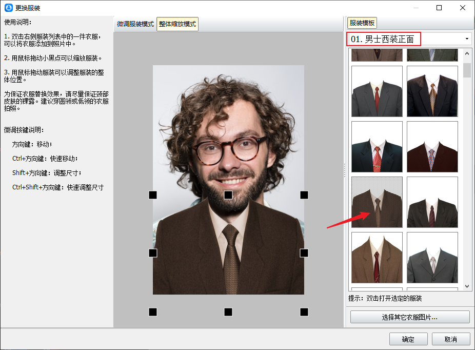
Task: Choose the dark teal suit with patterned red tie
Action: [377, 147]
